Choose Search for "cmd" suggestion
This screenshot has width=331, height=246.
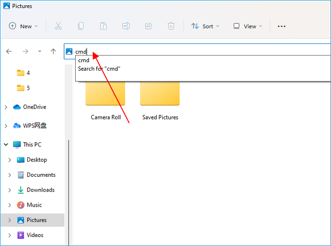(99, 69)
